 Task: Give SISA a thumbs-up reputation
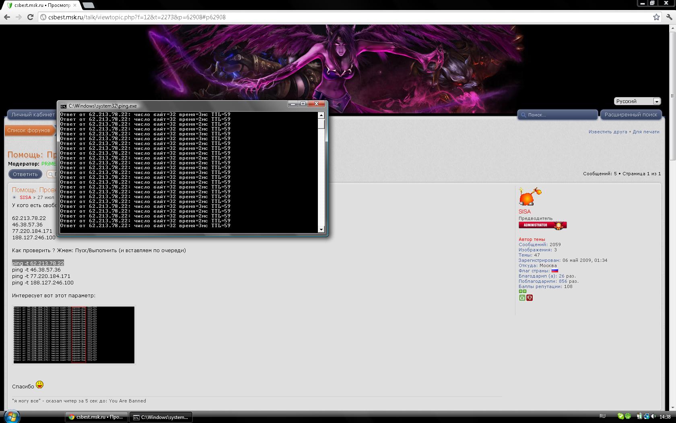point(522,298)
